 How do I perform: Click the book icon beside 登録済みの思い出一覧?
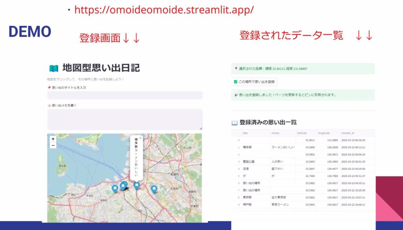pyautogui.click(x=235, y=122)
